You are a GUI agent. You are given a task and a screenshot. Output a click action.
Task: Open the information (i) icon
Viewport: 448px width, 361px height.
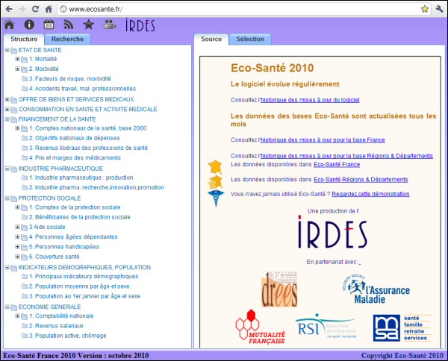pyautogui.click(x=29, y=25)
